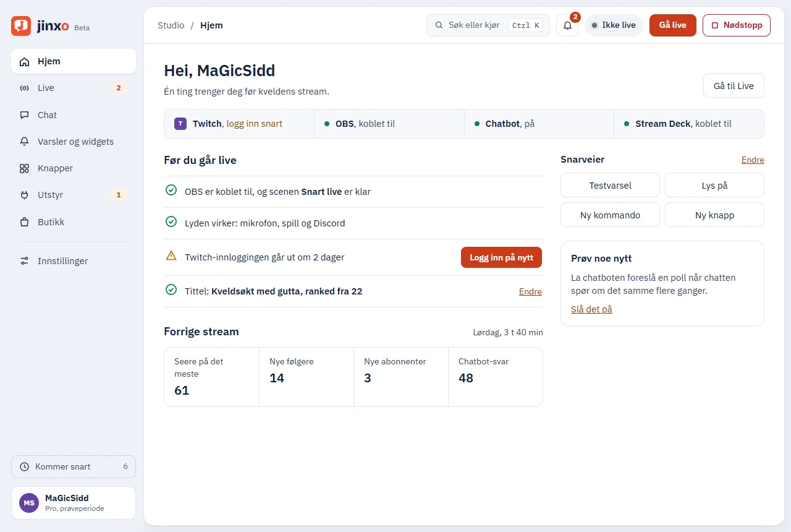
Task: Click the jinxo logo icon
Action: click(21, 26)
